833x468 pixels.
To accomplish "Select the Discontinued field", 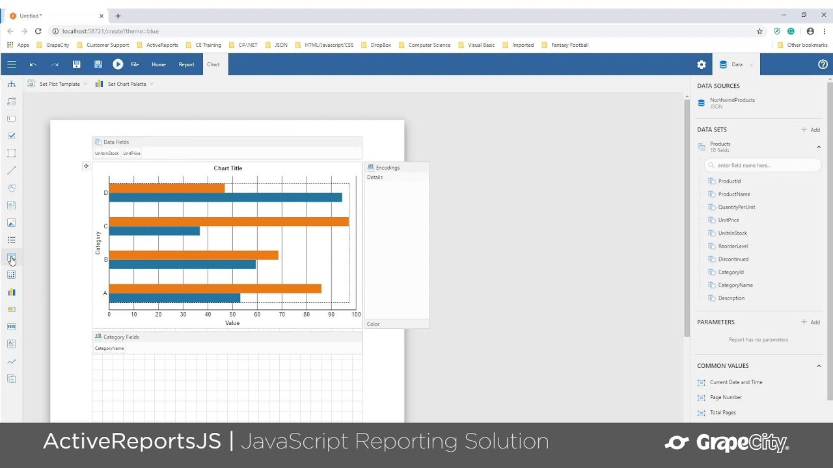I will pyautogui.click(x=733, y=259).
